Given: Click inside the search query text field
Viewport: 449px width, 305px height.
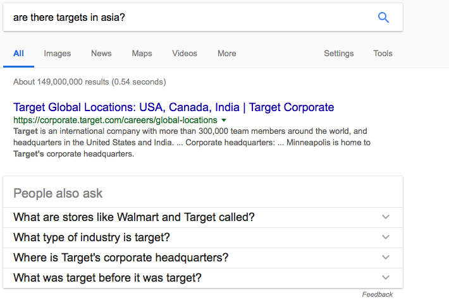Looking at the screenshot, I should point(190,18).
